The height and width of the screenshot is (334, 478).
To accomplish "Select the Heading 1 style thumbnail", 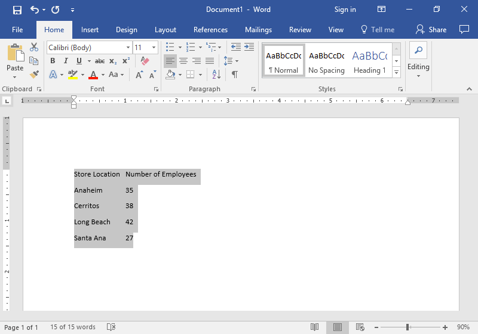I will 369,61.
